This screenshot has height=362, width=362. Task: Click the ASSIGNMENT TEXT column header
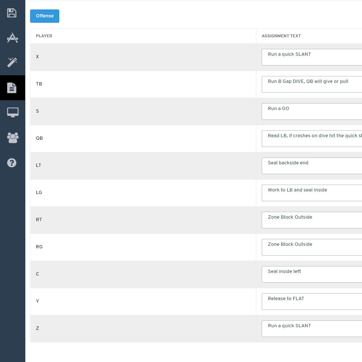[x=281, y=36]
